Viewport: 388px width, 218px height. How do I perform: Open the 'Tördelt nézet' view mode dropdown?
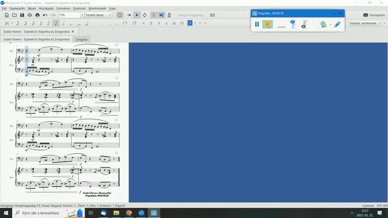point(98,15)
